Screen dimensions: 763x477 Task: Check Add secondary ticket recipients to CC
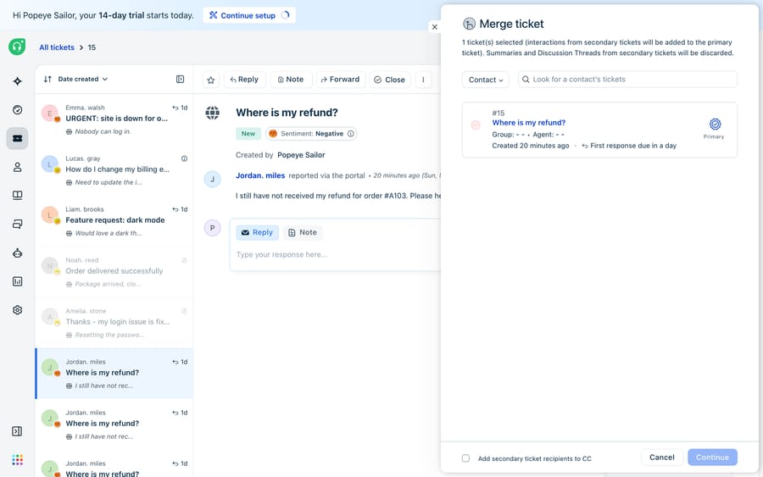click(465, 458)
